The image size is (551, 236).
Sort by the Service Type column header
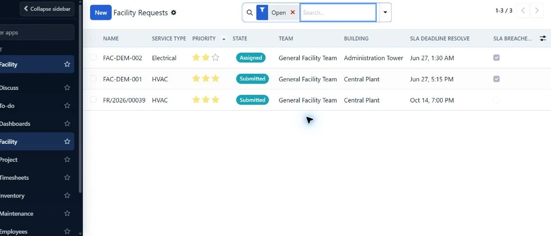coord(169,39)
